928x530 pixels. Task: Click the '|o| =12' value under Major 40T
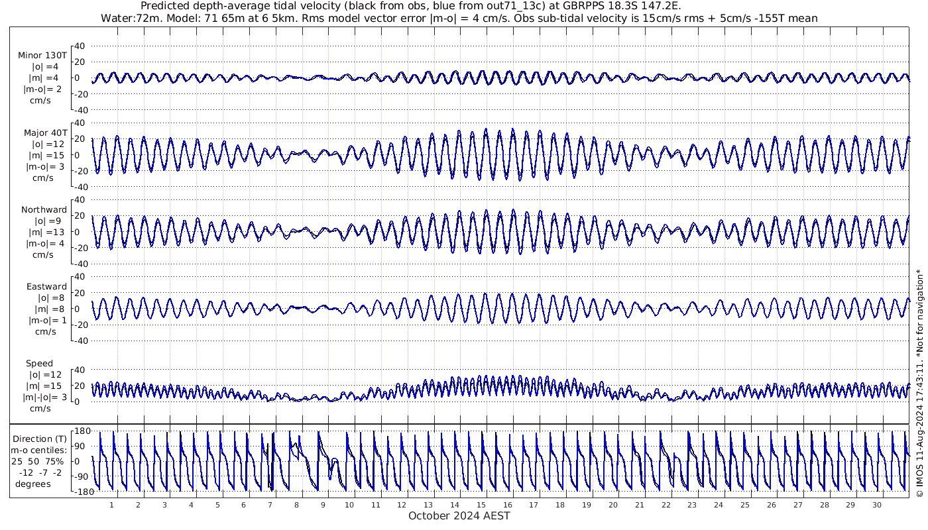(47, 144)
